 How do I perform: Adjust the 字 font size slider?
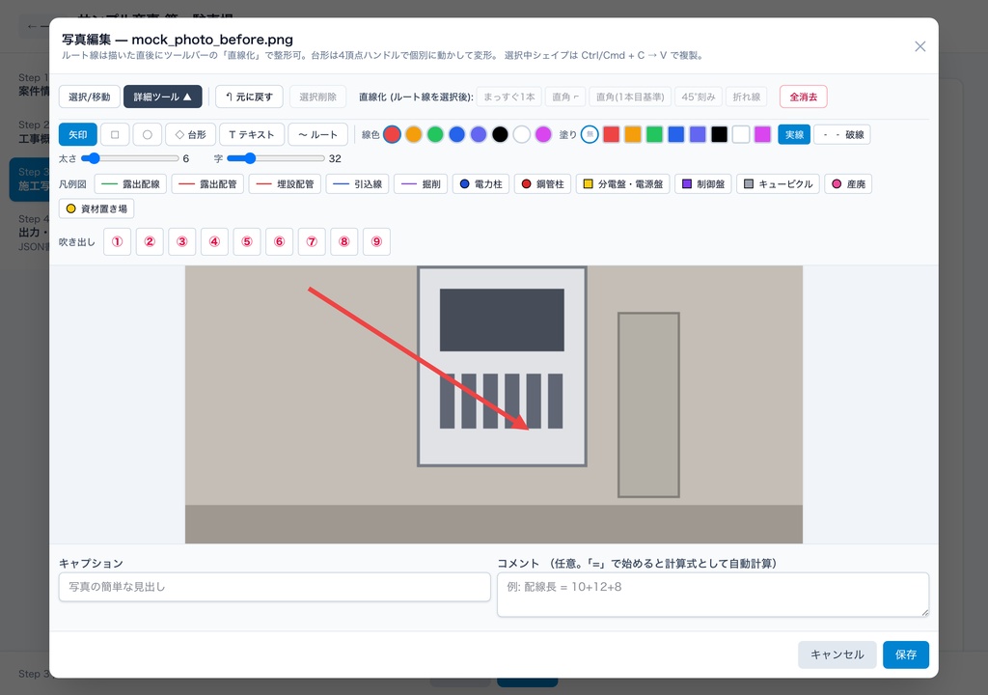pyautogui.click(x=275, y=158)
